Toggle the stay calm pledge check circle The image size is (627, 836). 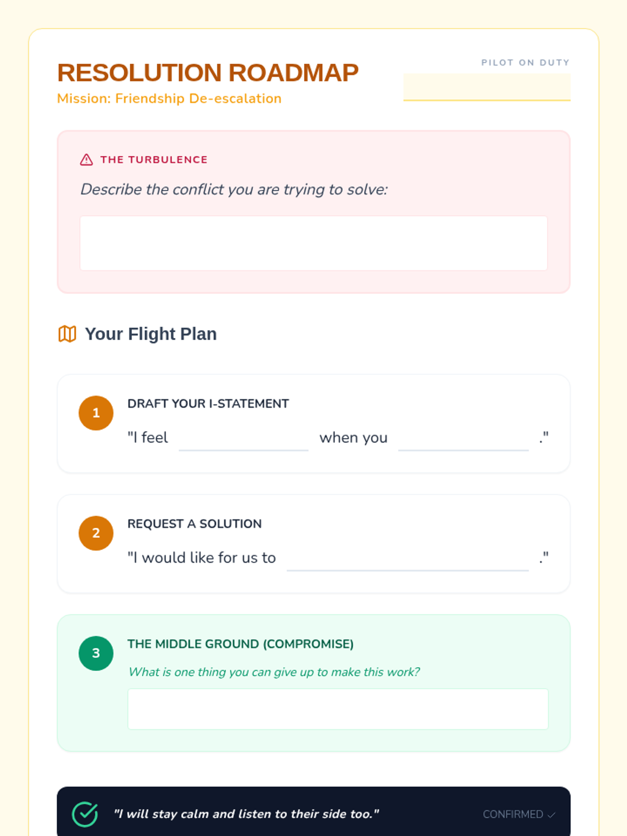[x=85, y=814]
